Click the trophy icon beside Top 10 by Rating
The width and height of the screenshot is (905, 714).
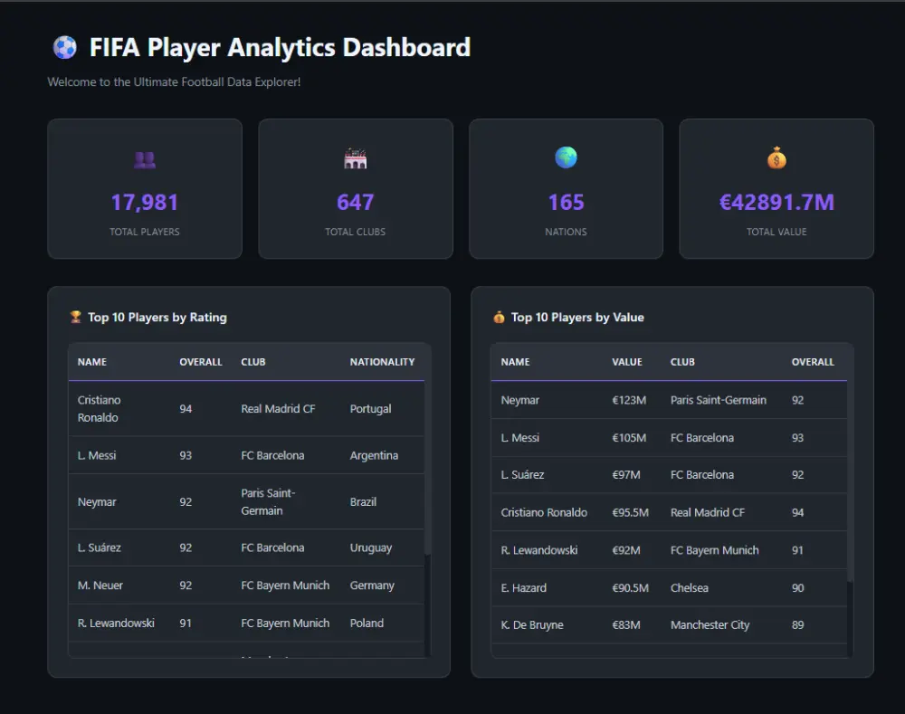point(76,318)
